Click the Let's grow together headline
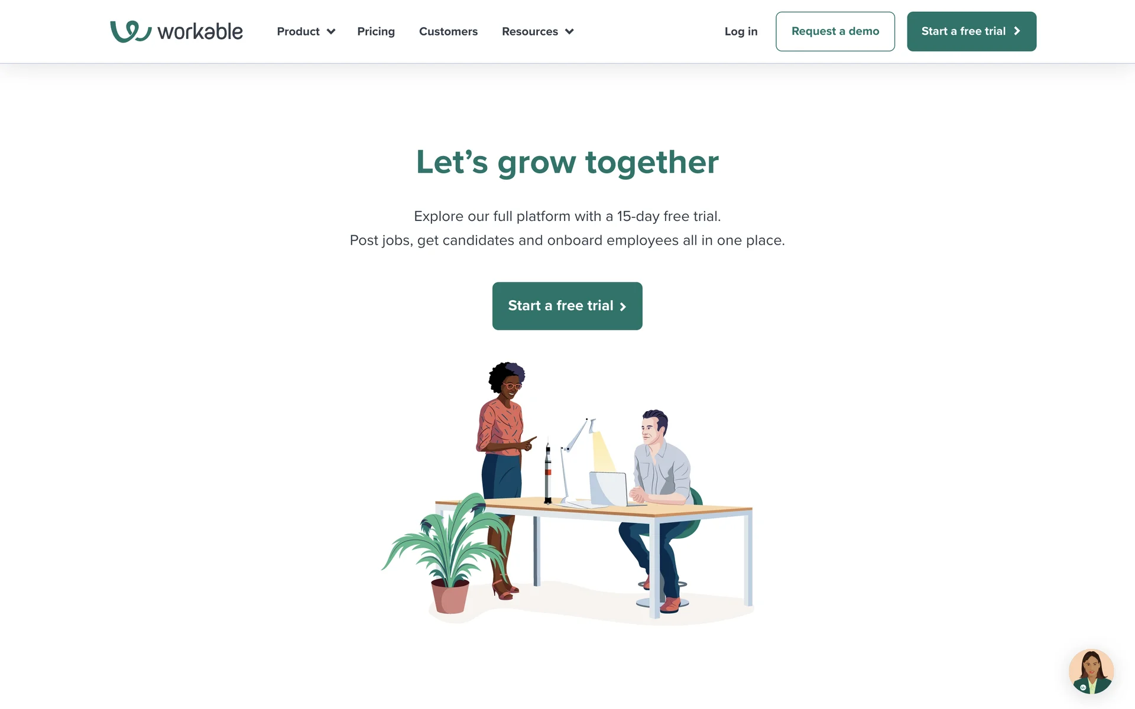Image resolution: width=1135 pixels, height=709 pixels. [567, 162]
